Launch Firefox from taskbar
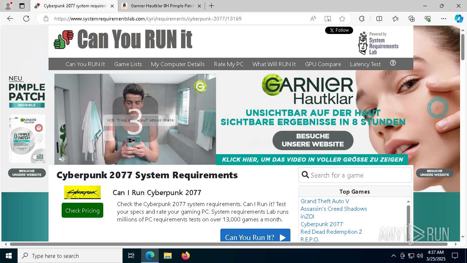The width and height of the screenshot is (467, 263). coord(185,256)
